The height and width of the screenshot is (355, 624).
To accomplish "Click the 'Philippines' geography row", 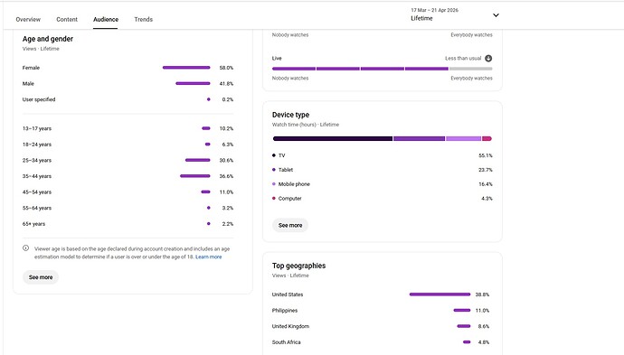I will [x=381, y=311].
